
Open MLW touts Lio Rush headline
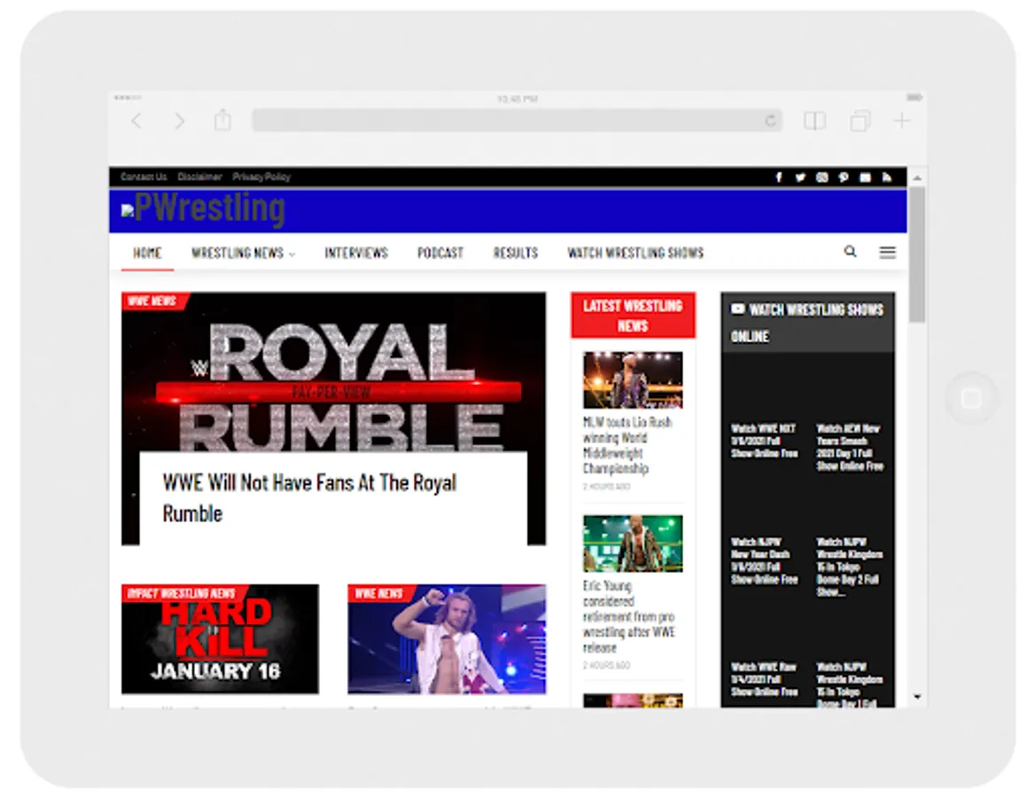[x=627, y=445]
